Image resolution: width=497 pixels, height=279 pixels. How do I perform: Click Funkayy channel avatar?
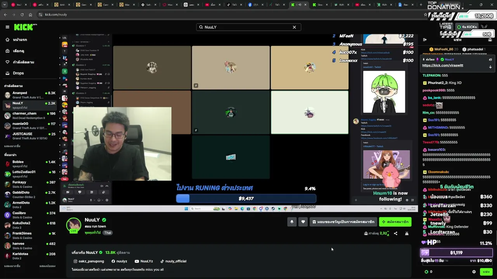[7, 184]
